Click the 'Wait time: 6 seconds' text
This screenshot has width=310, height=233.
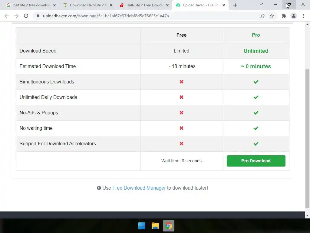[182, 161]
